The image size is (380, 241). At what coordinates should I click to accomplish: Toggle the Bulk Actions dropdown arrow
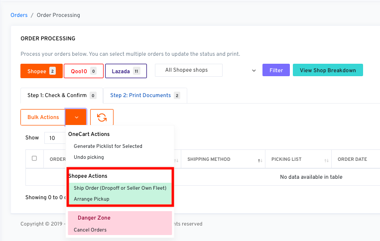76,118
